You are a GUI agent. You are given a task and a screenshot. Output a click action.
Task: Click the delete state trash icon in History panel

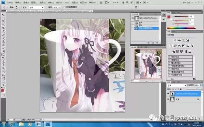157,43
